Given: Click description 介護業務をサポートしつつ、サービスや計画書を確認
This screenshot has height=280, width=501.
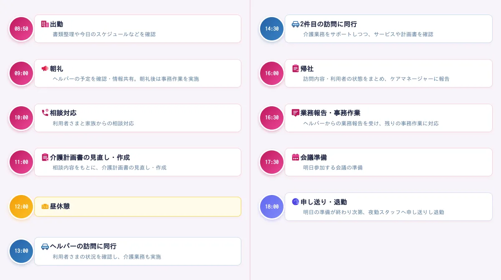Looking at the screenshot, I should pos(368,34).
